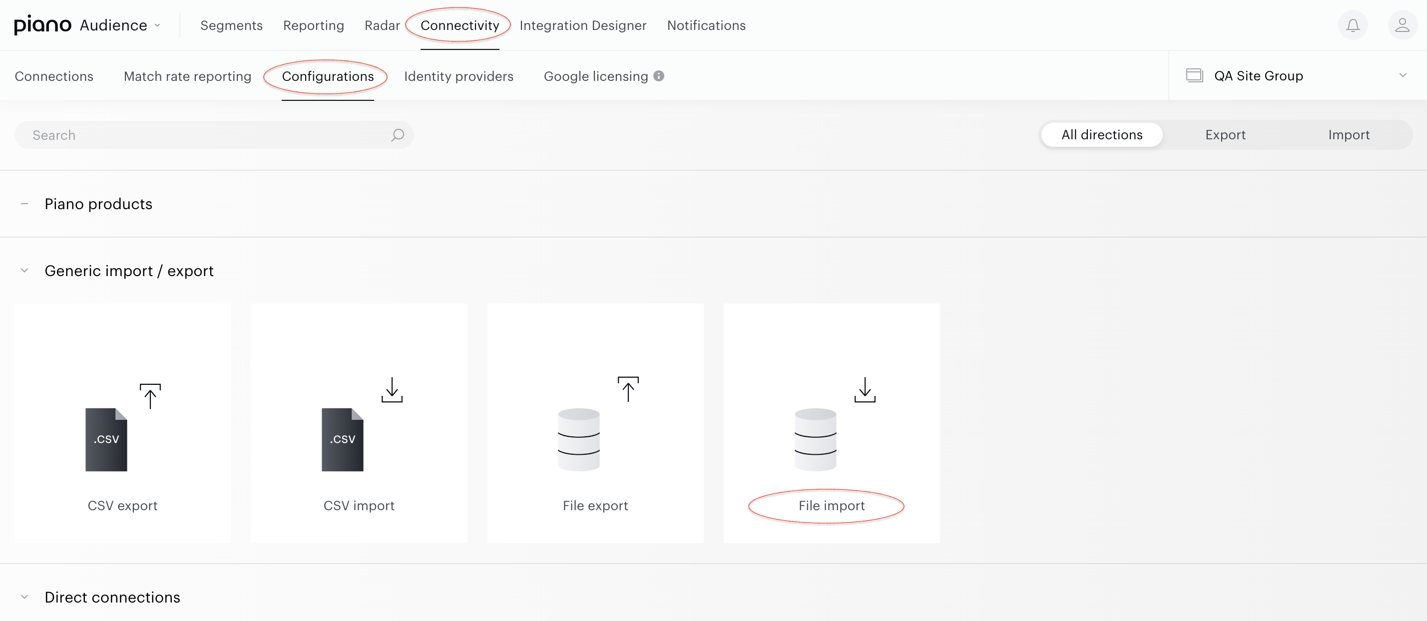Open the Audience product dropdown
The width and height of the screenshot is (1427, 621).
[x=120, y=25]
